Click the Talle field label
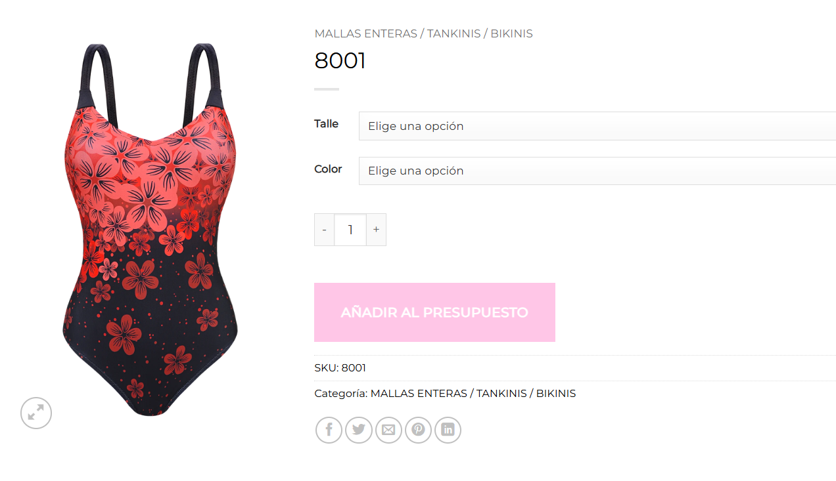The image size is (836, 481). [x=326, y=124]
